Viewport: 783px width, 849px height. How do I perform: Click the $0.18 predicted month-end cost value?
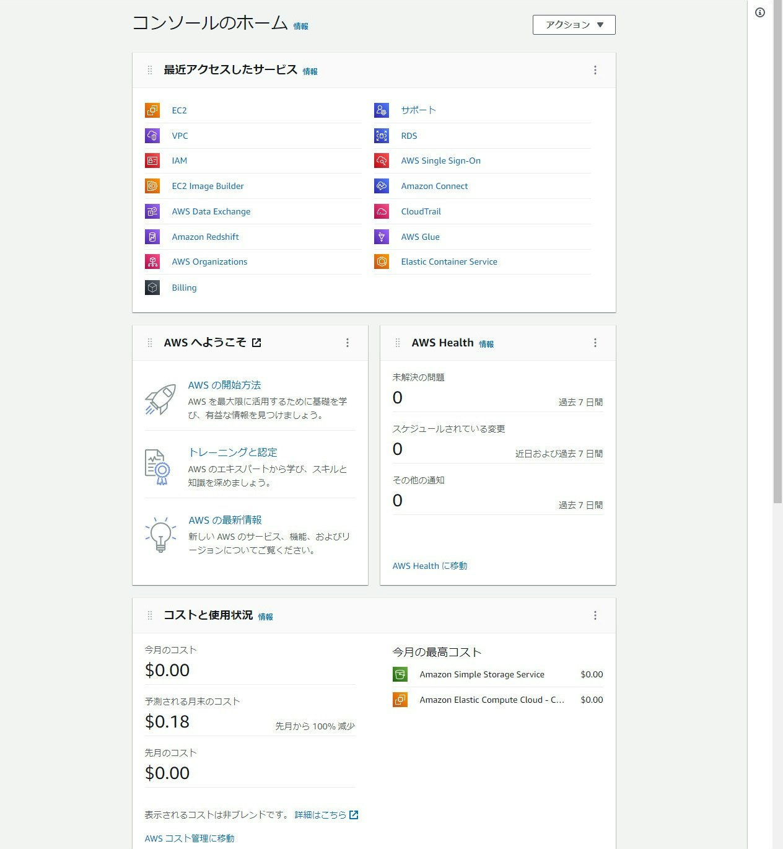(167, 721)
